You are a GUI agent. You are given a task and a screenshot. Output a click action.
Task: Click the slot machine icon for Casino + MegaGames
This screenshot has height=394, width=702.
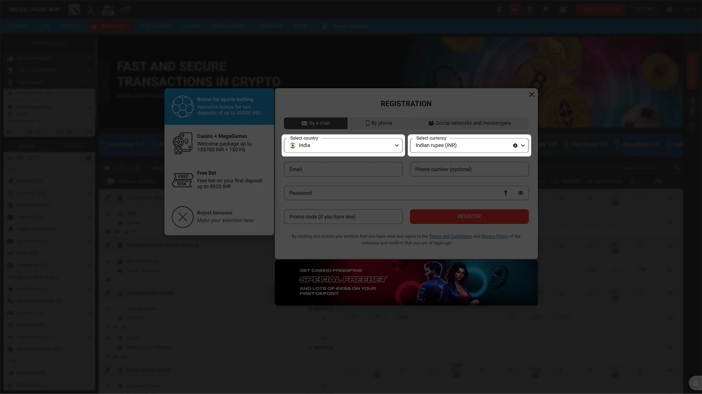click(182, 143)
